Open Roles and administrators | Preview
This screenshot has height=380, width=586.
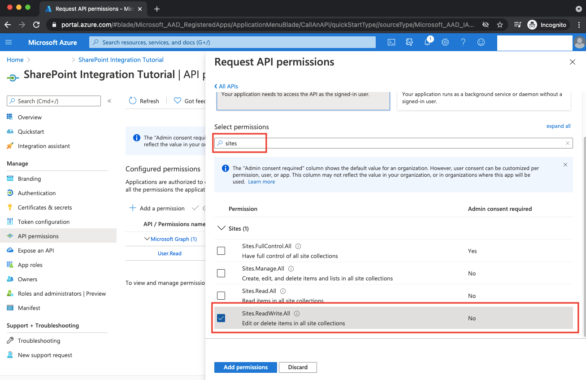click(x=62, y=293)
